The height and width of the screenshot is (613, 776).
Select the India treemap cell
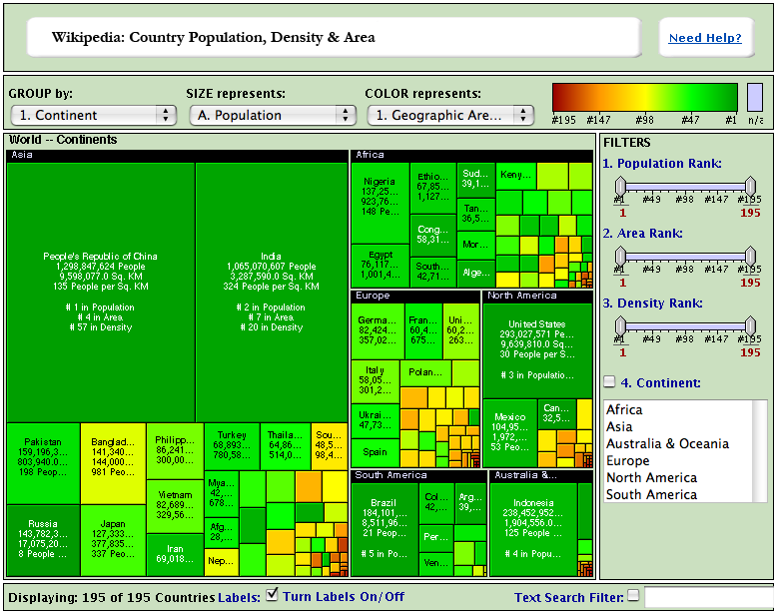point(271,292)
